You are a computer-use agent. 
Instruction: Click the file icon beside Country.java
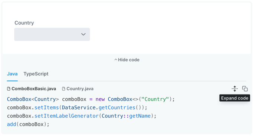point(63,89)
